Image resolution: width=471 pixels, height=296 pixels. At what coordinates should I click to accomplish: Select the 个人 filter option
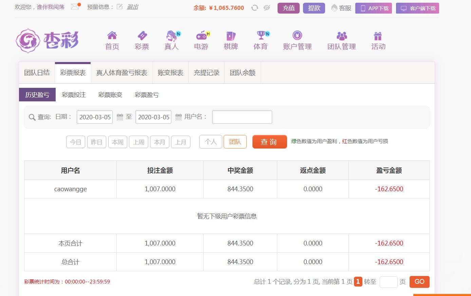tap(211, 142)
